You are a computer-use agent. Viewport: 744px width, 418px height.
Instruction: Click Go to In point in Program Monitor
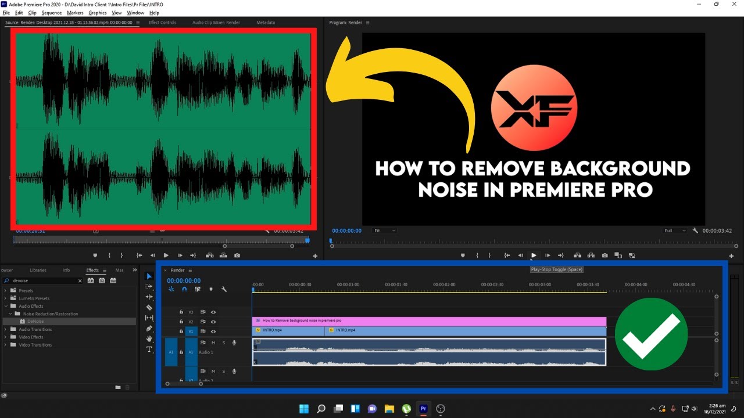pos(507,255)
